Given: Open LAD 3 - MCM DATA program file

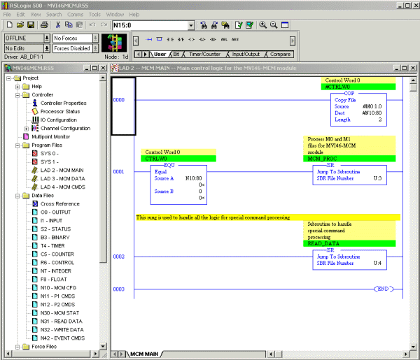Looking at the screenshot, I should tap(62, 178).
